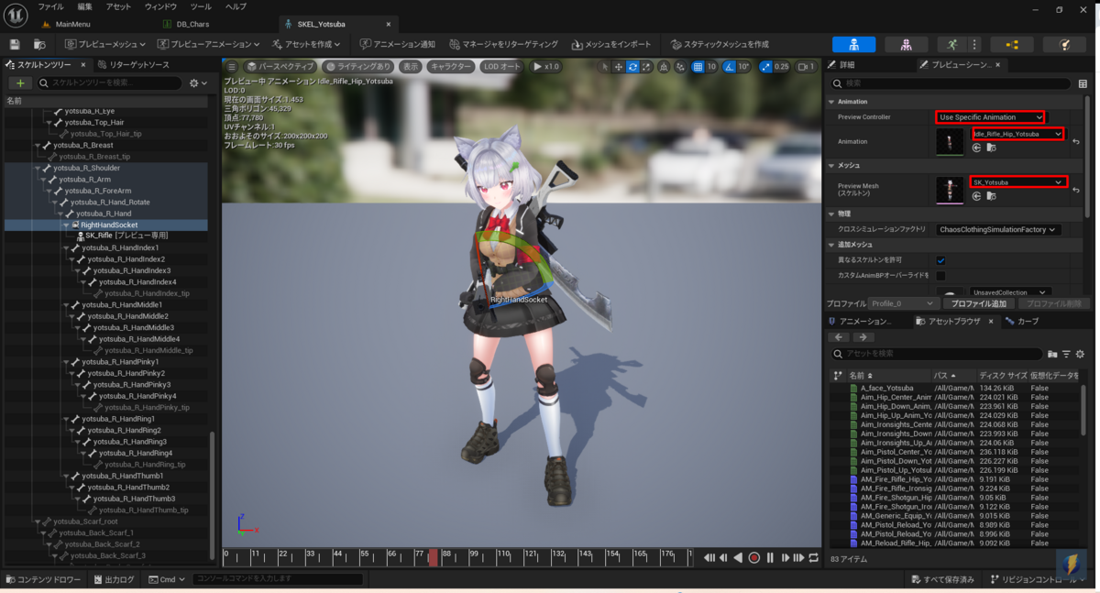The image size is (1100, 593).
Task: Click the browse-to-asset icon beside save
Action: click(x=39, y=44)
